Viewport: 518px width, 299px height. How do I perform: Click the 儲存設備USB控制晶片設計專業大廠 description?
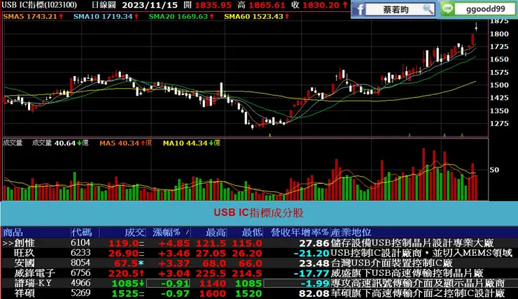412,243
